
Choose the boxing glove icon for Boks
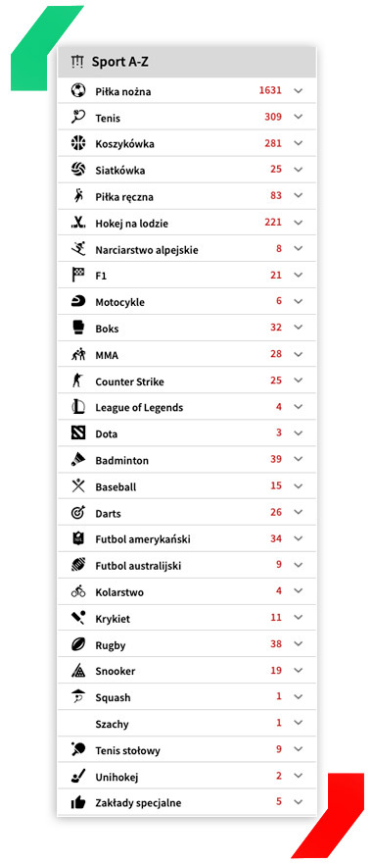(x=78, y=328)
